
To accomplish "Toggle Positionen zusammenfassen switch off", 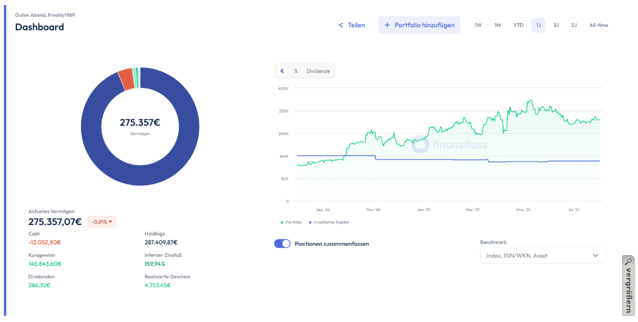I will tap(282, 244).
